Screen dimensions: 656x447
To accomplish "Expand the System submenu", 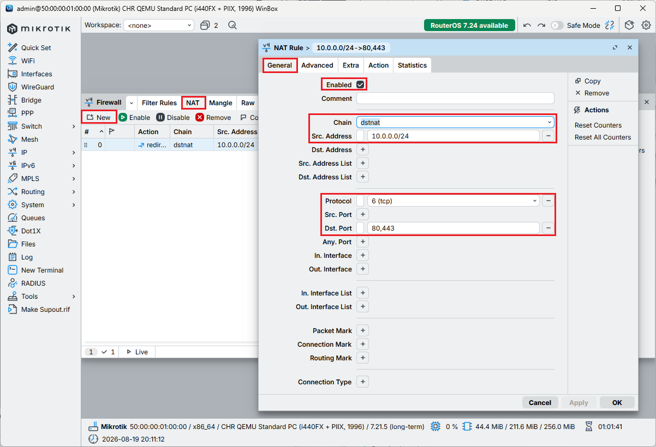I will (x=74, y=204).
